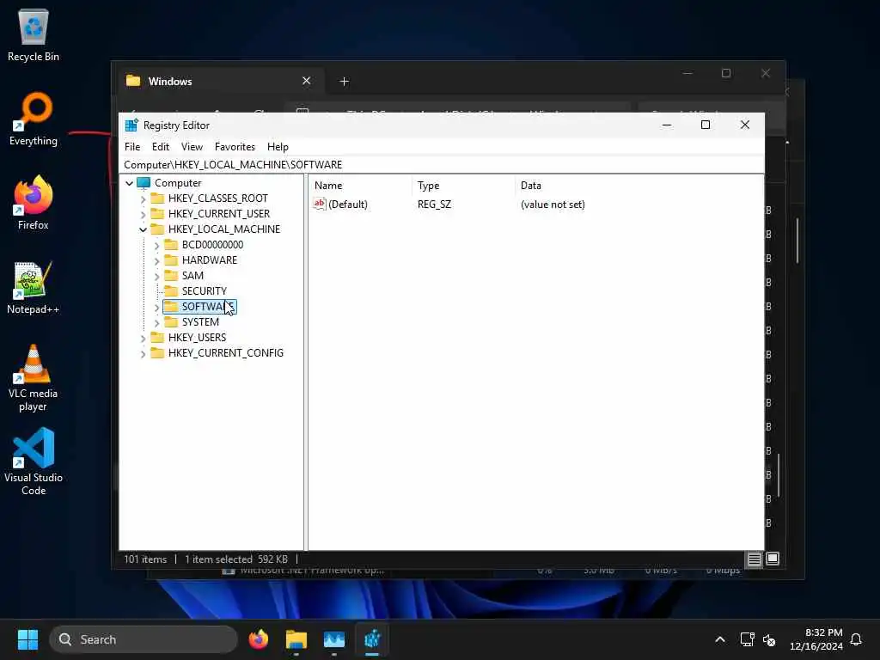Image resolution: width=880 pixels, height=660 pixels.
Task: Switch File Explorer to large thumbnails view
Action: pos(773,559)
